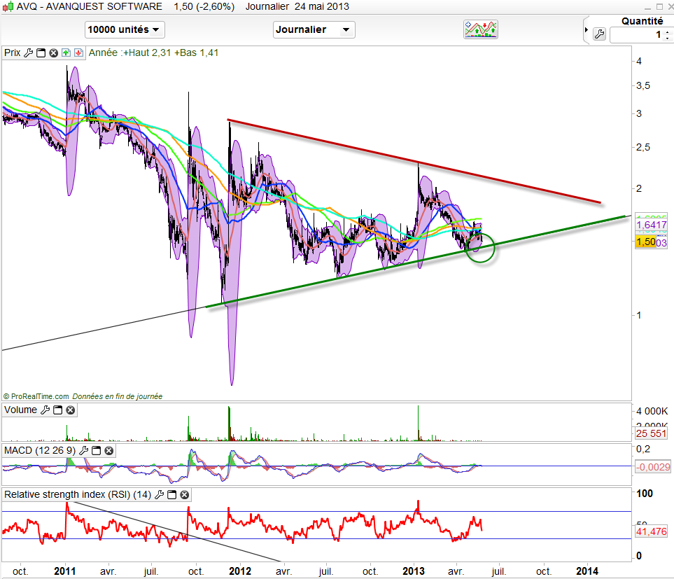
Task: Maximize the Prix price panel
Action: 41,53
